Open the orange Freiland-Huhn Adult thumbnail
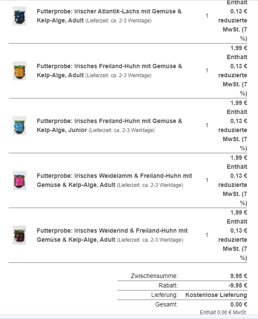This screenshot has width=258, height=319. click(x=19, y=71)
